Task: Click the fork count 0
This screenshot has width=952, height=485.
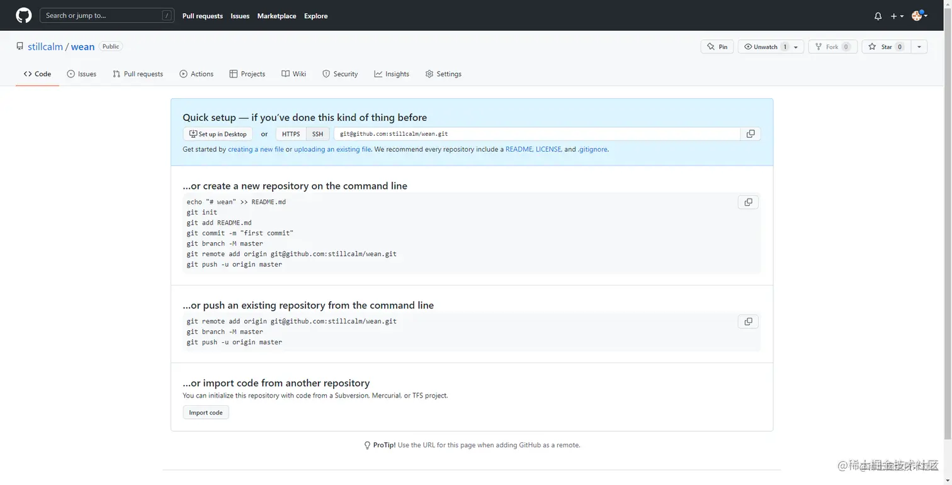Action: [846, 47]
